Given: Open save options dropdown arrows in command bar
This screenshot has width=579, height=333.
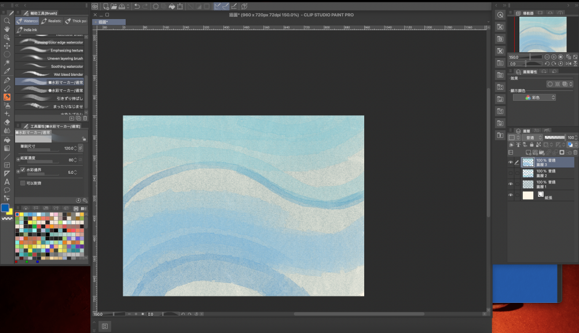Looking at the screenshot, I should click(128, 6).
